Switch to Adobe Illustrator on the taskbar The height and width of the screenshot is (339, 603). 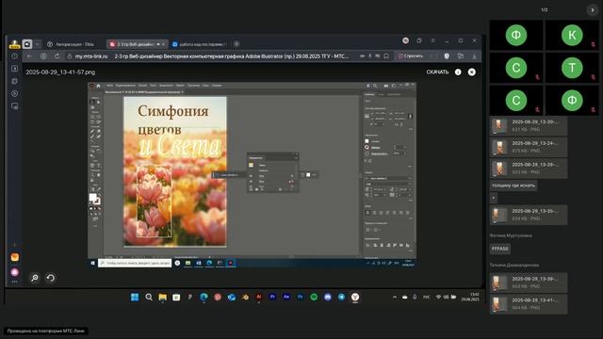(259, 298)
